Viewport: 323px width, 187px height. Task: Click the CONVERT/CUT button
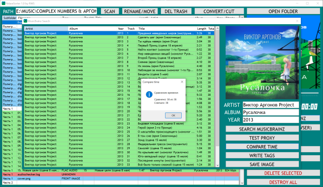pyautogui.click(x=219, y=11)
